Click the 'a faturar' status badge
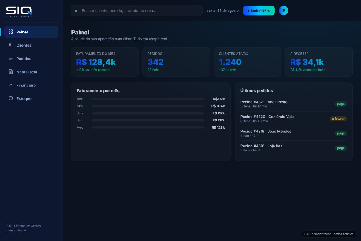361x241 pixels. click(338, 119)
